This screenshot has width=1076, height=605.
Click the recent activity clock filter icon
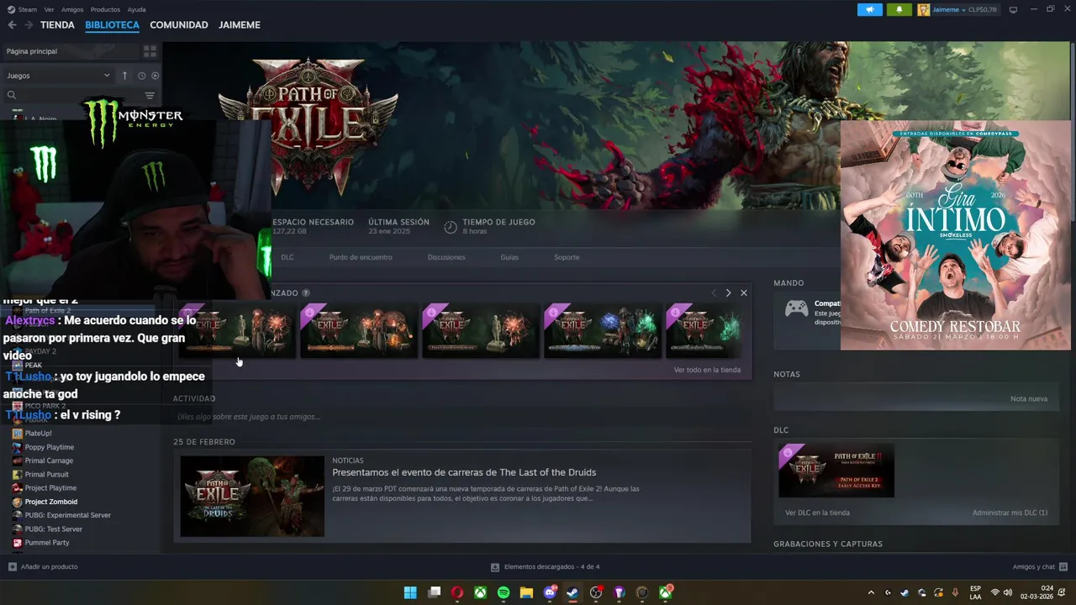tap(141, 76)
